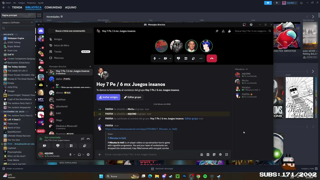Click Editar grupo button

pos(132,97)
